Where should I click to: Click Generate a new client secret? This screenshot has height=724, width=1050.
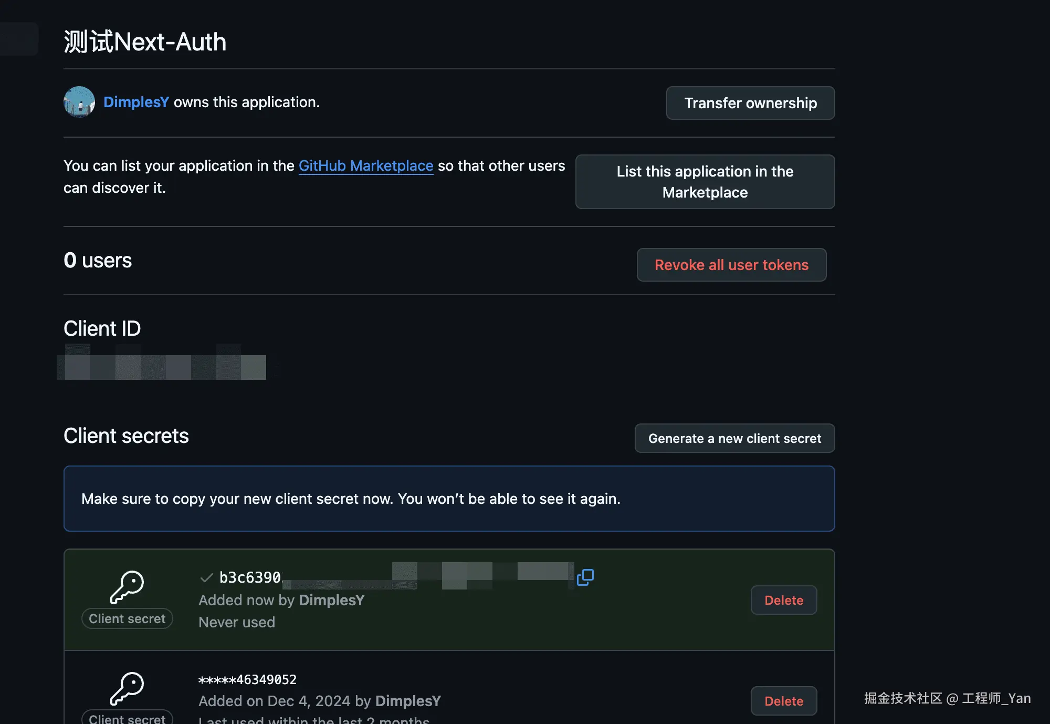(734, 438)
